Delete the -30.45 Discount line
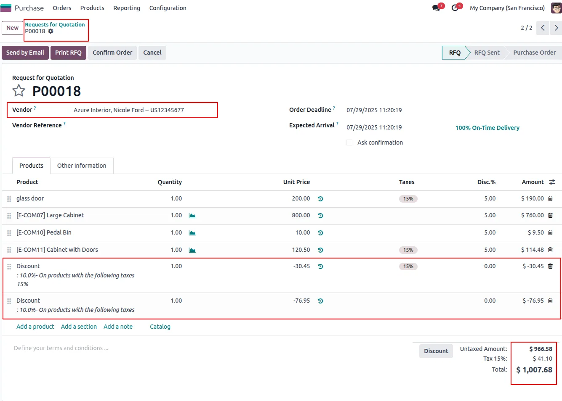562x401 pixels. (x=550, y=266)
